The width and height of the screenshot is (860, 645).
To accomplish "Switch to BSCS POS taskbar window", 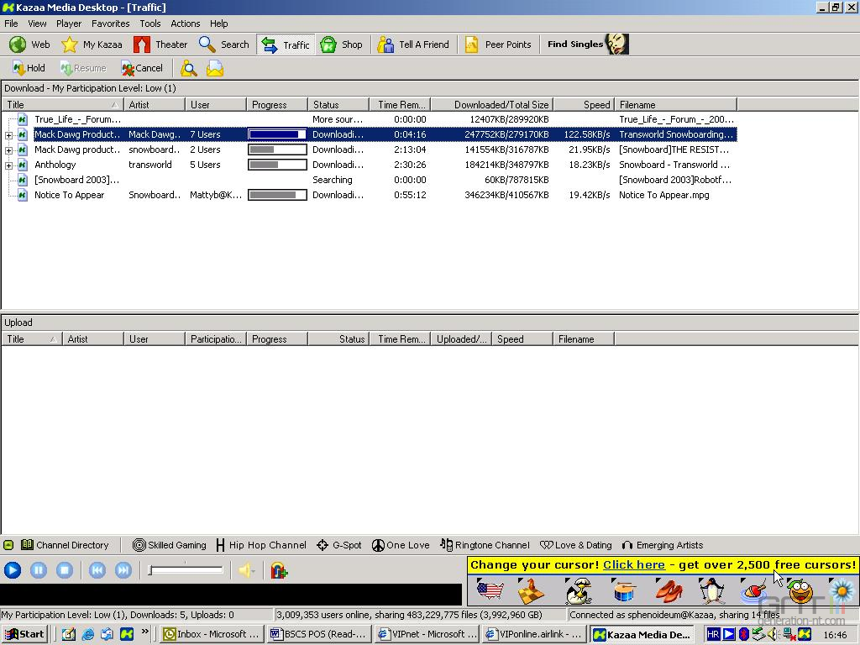I will point(320,634).
